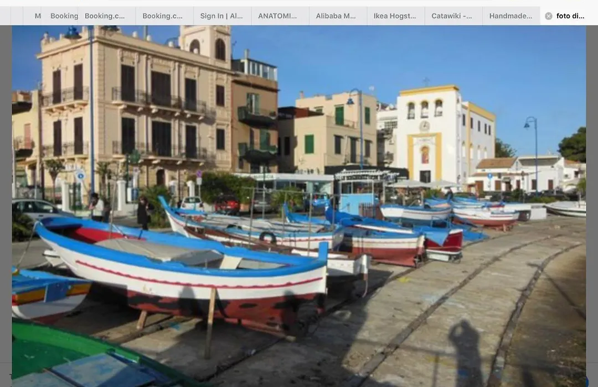Close the "foto di..." tab
This screenshot has width=598, height=387.
pos(548,16)
